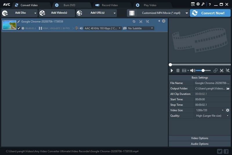Click the key registration icon
The width and height of the screenshot is (232, 155).
[x=203, y=4]
